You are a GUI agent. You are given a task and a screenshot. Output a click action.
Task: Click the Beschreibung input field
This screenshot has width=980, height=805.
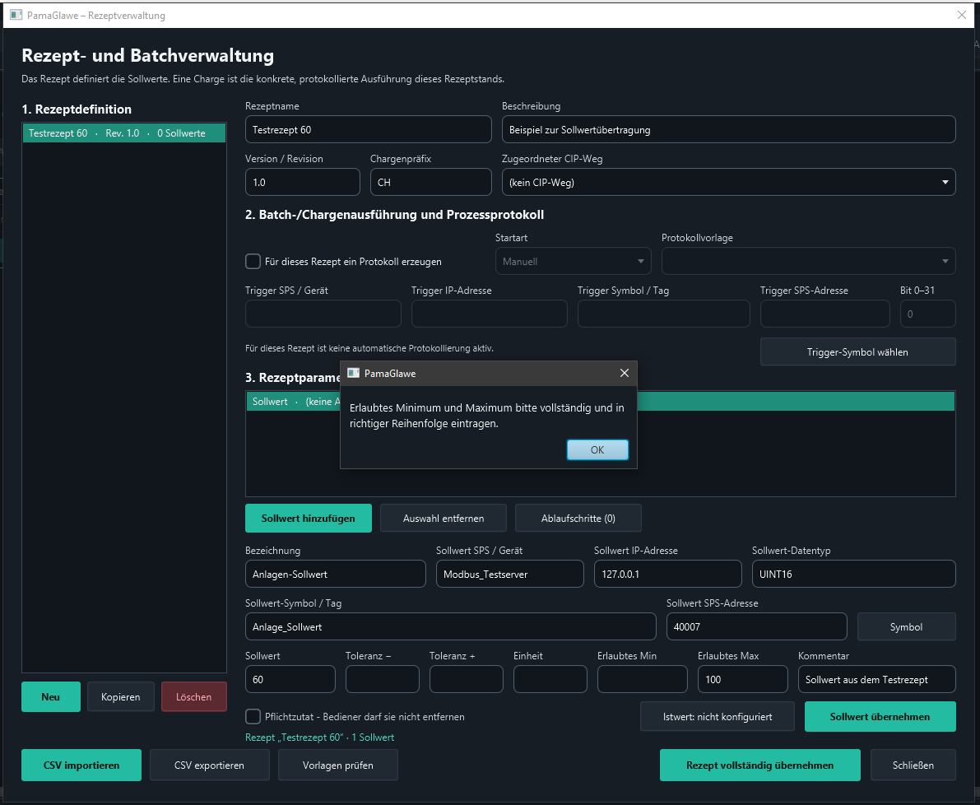(728, 130)
